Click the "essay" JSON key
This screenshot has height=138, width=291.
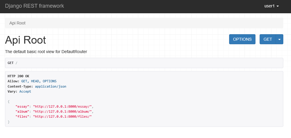22,106
